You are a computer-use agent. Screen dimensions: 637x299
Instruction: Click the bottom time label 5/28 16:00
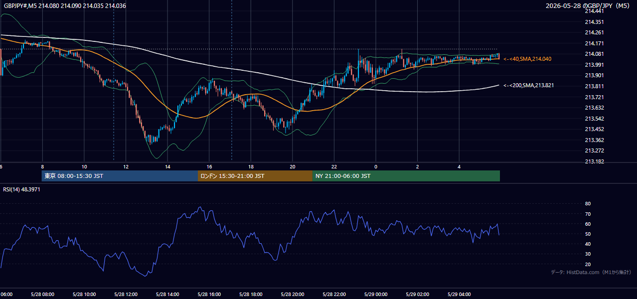tap(209, 294)
